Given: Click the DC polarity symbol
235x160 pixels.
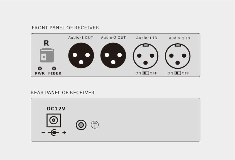Looking at the screenshot, I should [54, 132].
